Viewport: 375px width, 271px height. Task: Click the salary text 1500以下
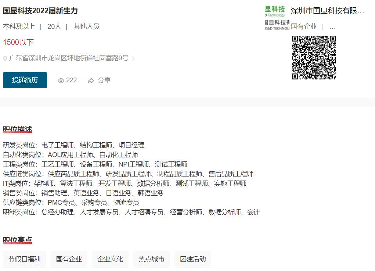pos(18,42)
